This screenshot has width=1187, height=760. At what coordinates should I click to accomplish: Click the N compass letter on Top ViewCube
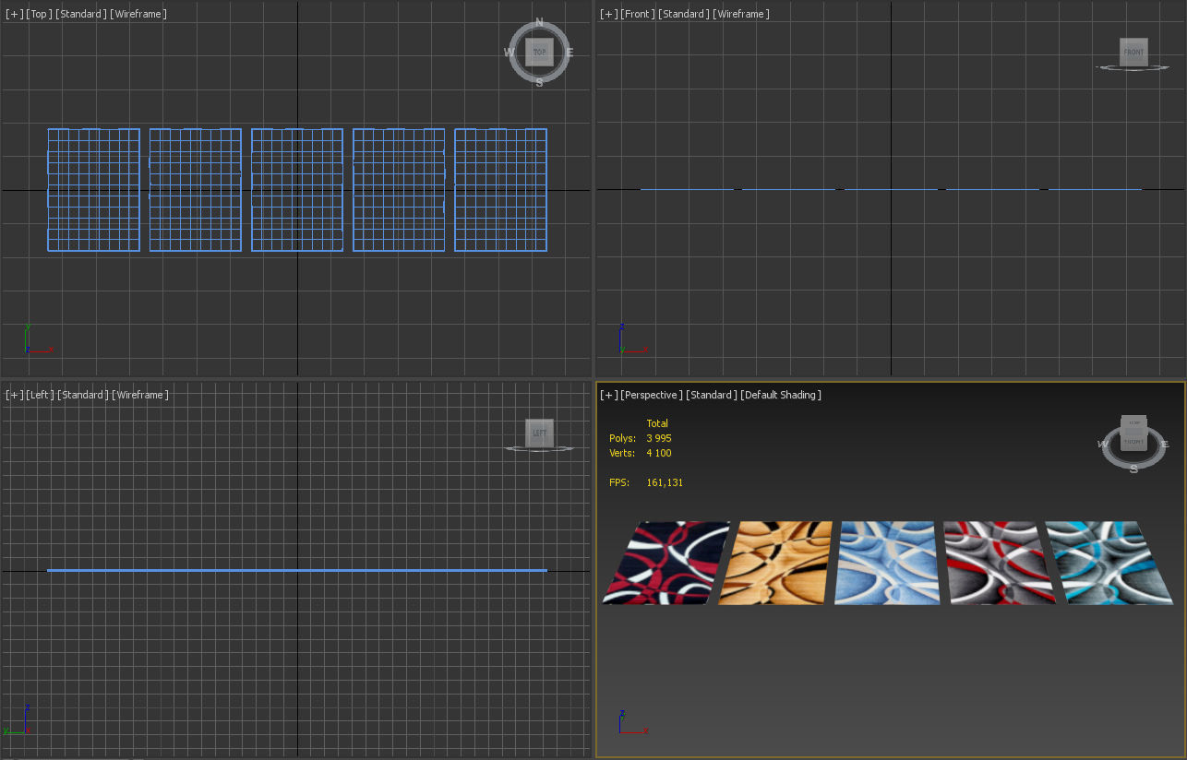(x=539, y=24)
